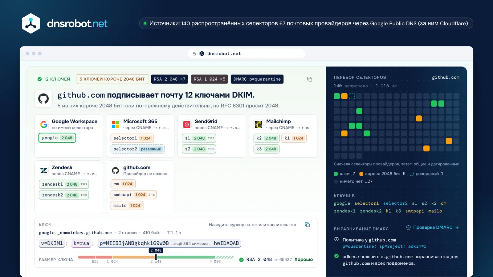Select the s1 2048 SendGrid tag
Viewport: 493px width, 277px height.
[x=199, y=138]
